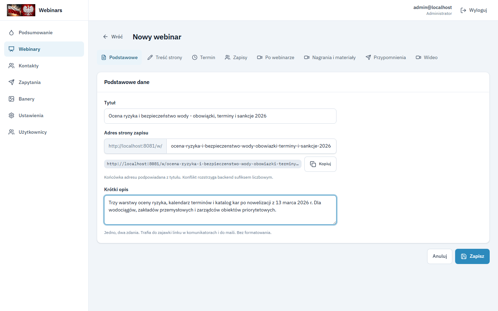Copy the signup URL with Kopiuj

pos(320,164)
